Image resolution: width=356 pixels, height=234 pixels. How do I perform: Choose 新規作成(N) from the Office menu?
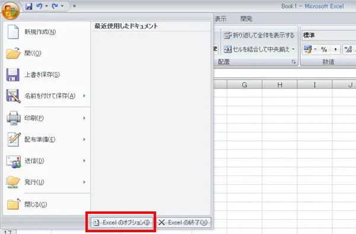pos(47,32)
